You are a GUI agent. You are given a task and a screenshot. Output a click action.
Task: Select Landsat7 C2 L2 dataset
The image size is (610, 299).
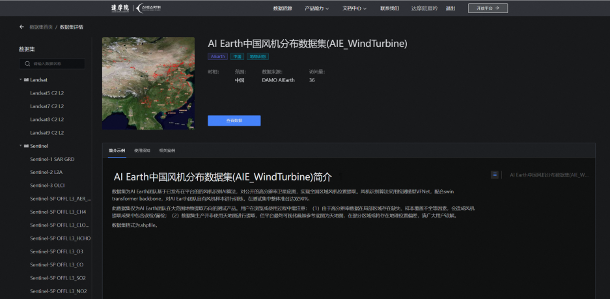click(x=47, y=106)
